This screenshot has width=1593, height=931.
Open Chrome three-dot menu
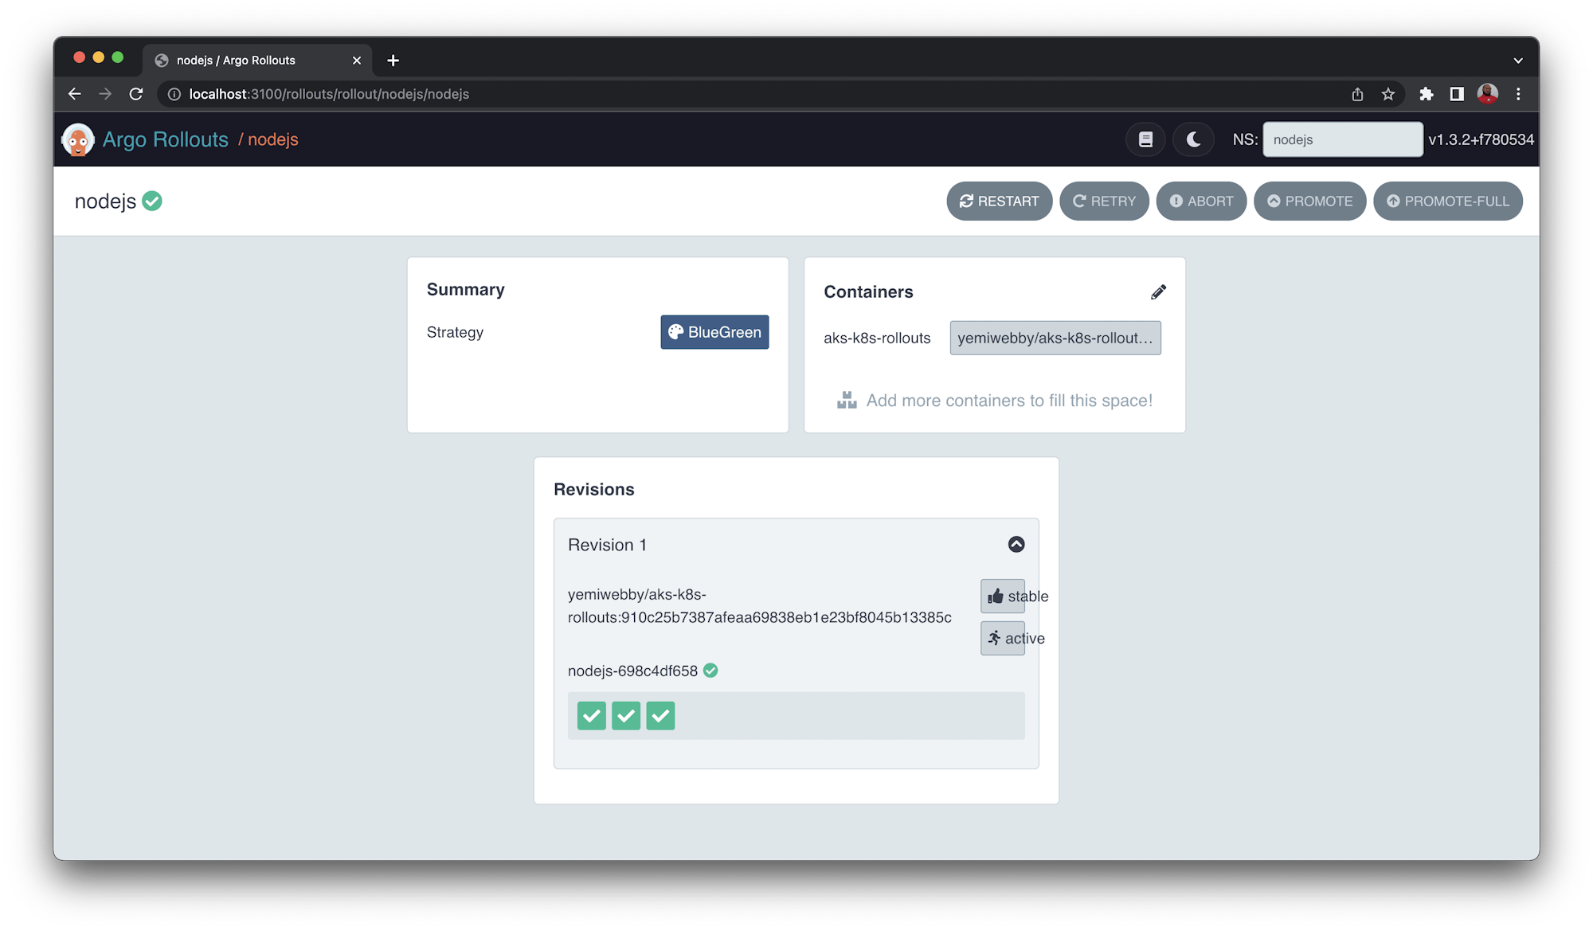[x=1518, y=94]
